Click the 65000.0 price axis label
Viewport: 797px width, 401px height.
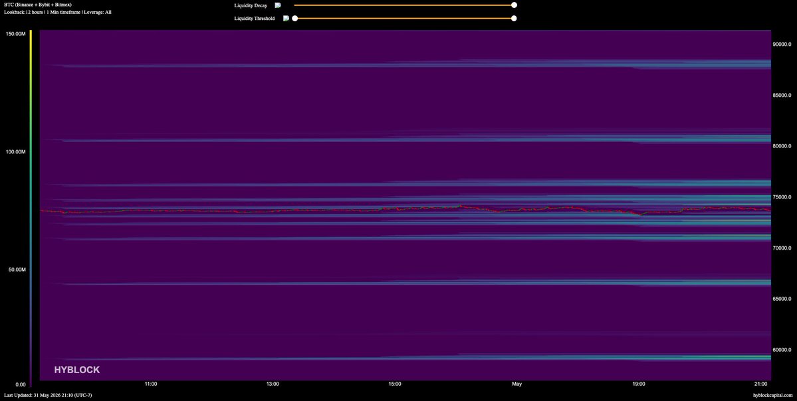click(x=782, y=299)
